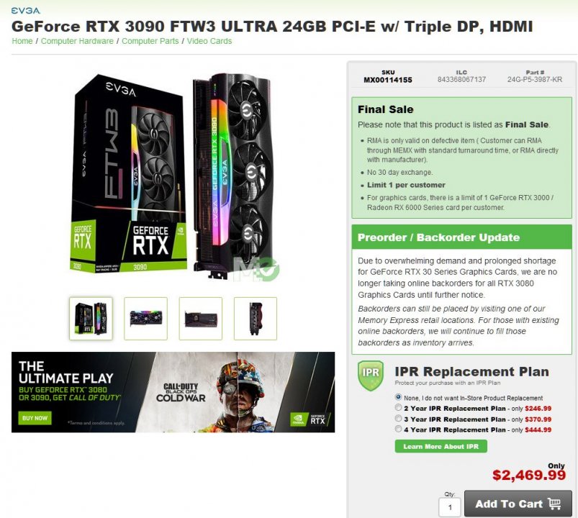Screen dimensions: 578x518
Task: Open the Computer Parts breadcrumb
Action: (x=150, y=41)
